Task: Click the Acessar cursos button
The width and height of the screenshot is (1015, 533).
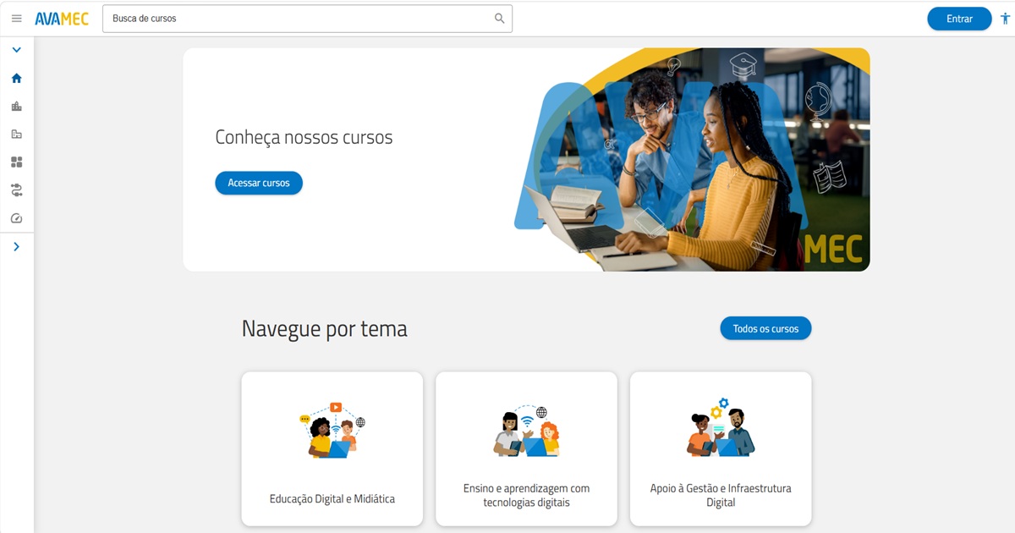Action: (x=259, y=183)
